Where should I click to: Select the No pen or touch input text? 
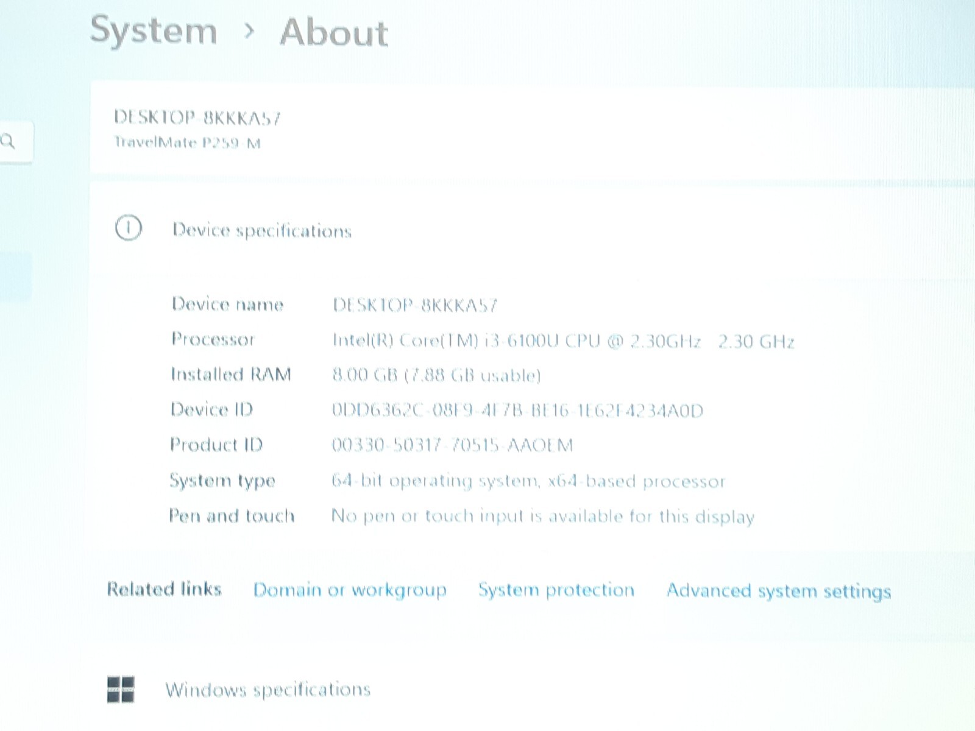point(543,517)
